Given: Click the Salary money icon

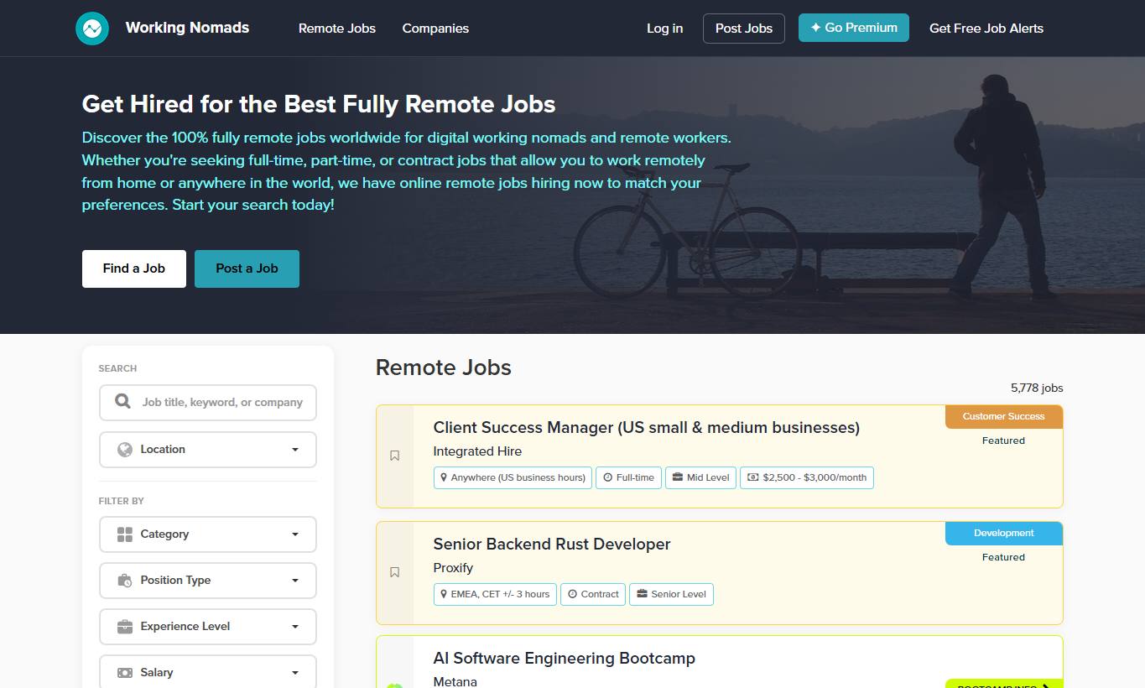Looking at the screenshot, I should 125,673.
